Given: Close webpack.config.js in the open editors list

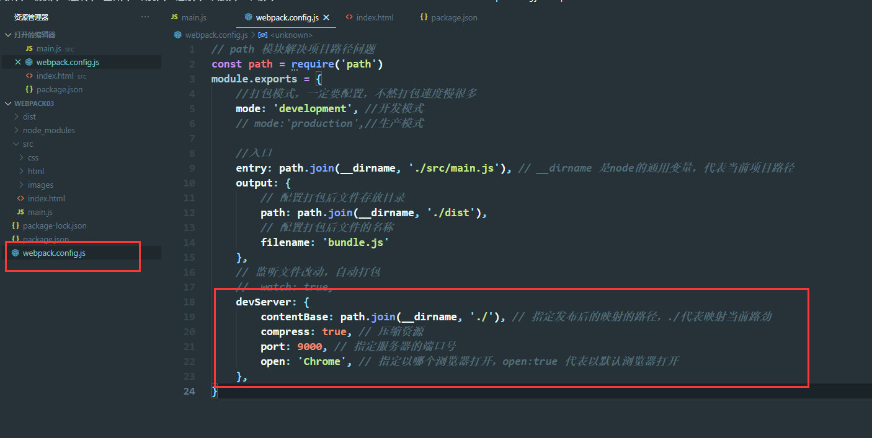Looking at the screenshot, I should pos(18,62).
